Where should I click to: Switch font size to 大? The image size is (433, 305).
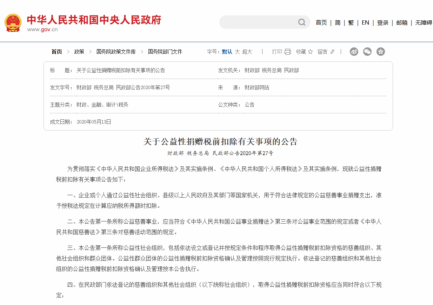[237, 52]
